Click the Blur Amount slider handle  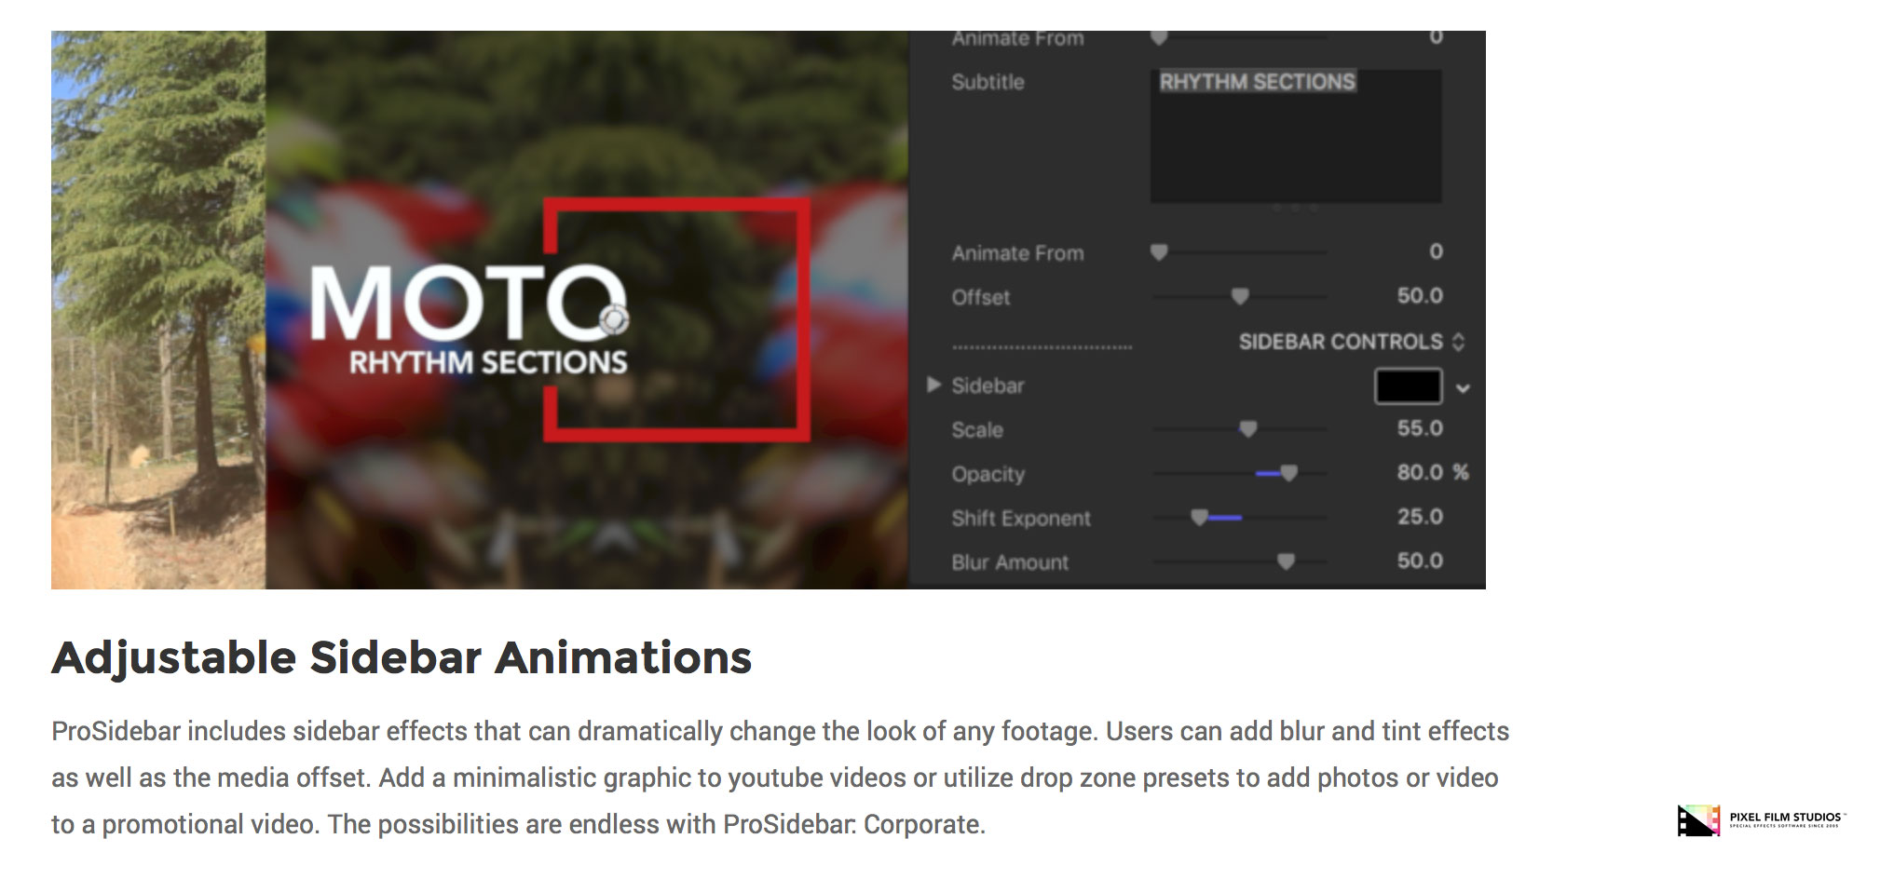[1286, 561]
